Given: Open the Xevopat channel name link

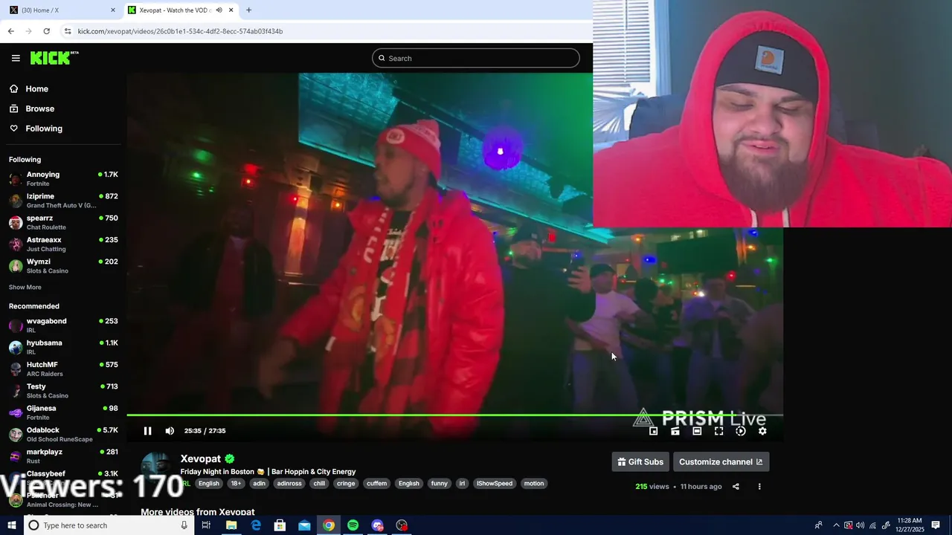Looking at the screenshot, I should 201,458.
